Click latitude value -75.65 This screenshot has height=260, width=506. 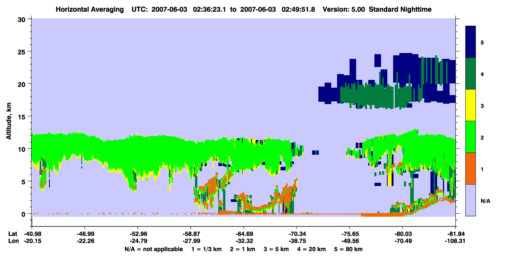[350, 234]
